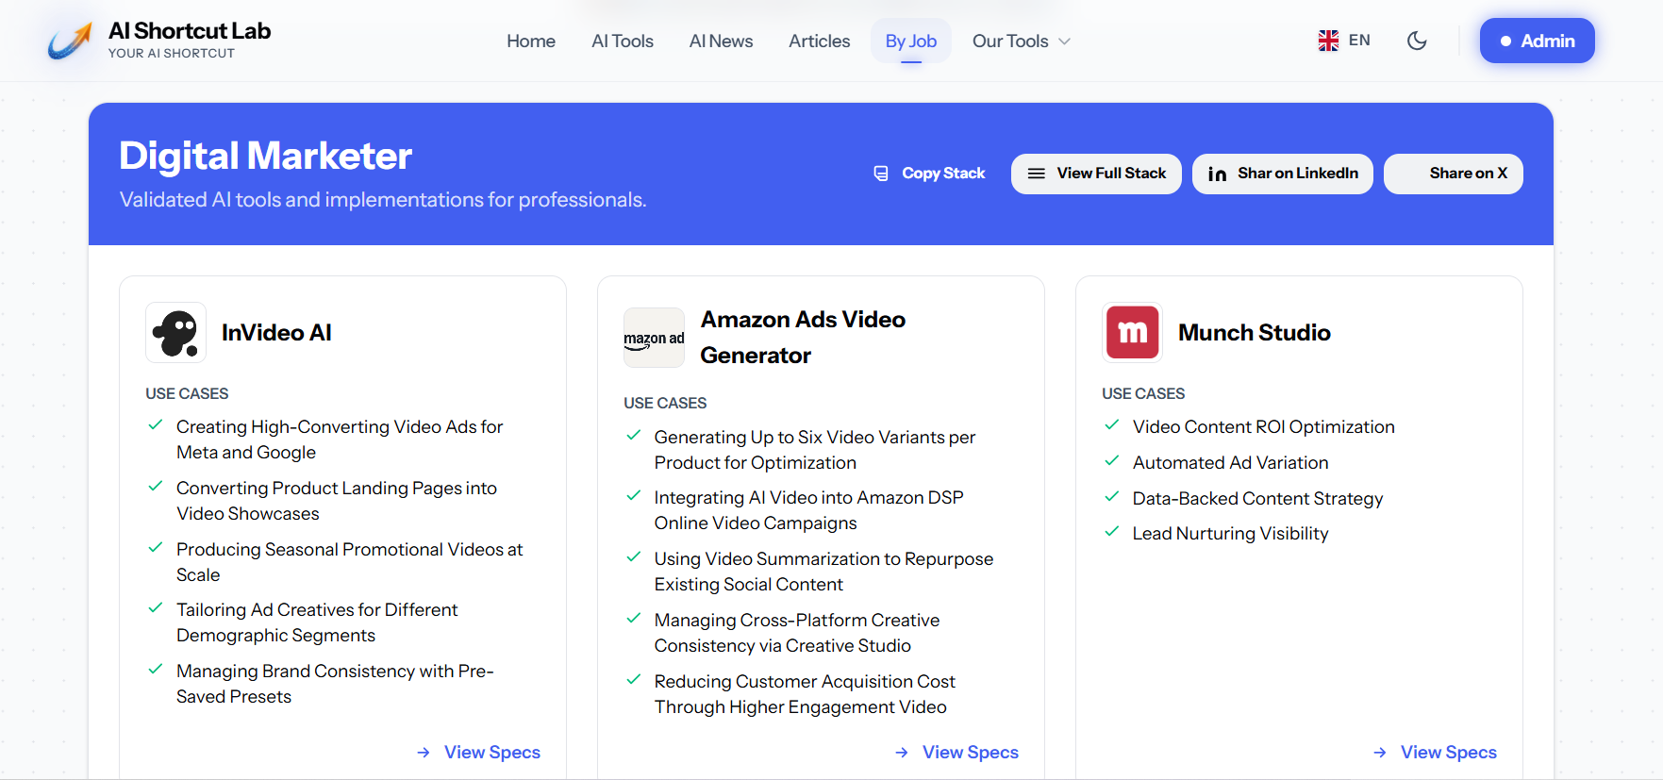Click the Amazon Ads logo thumbnail
Viewport: 1663px width, 780px height.
pyautogui.click(x=654, y=338)
